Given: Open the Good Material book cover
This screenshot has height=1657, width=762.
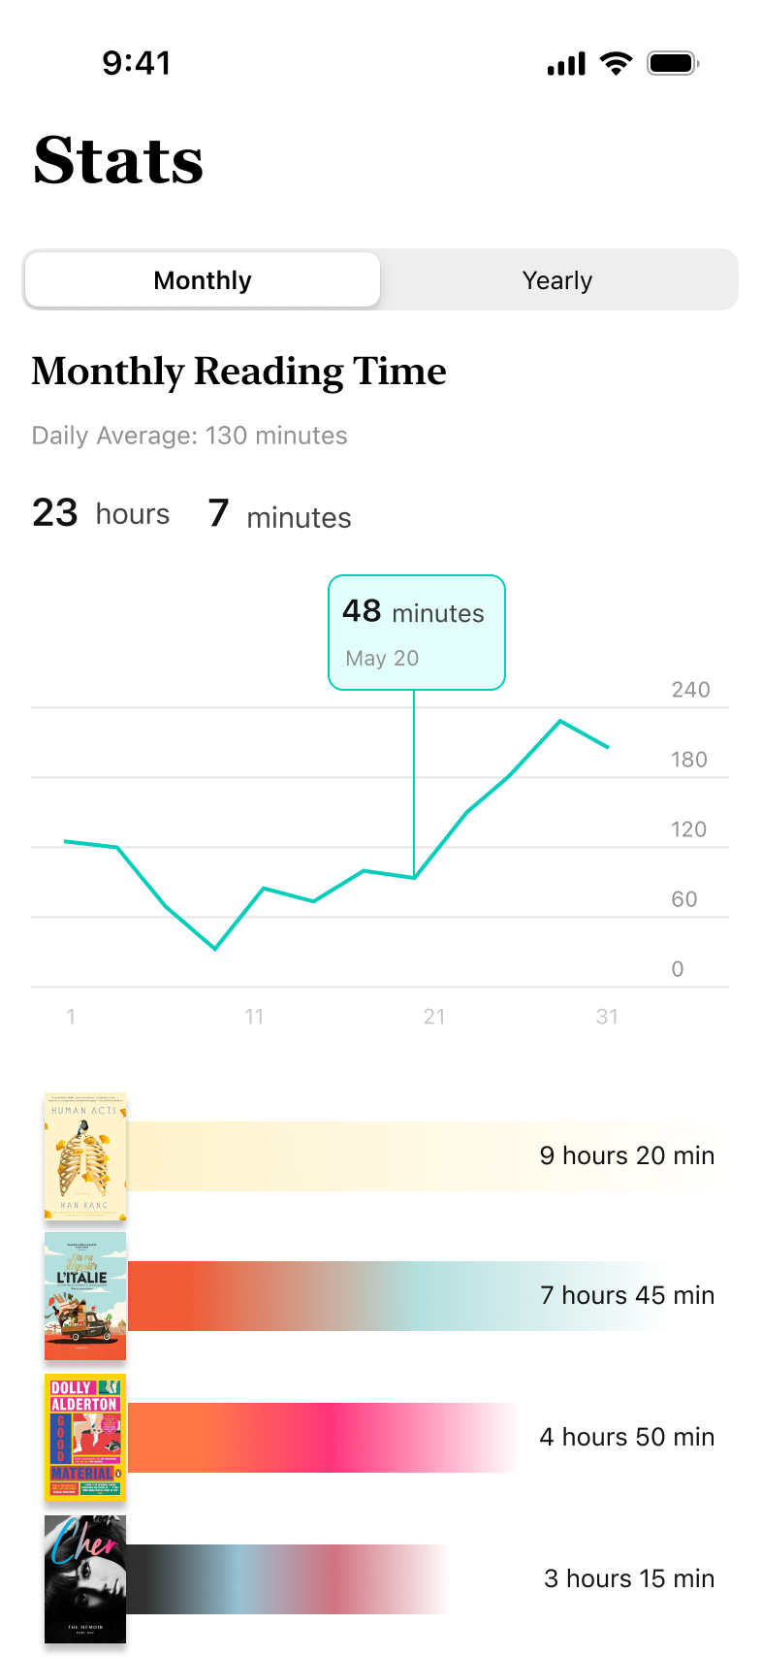Looking at the screenshot, I should coord(84,1437).
